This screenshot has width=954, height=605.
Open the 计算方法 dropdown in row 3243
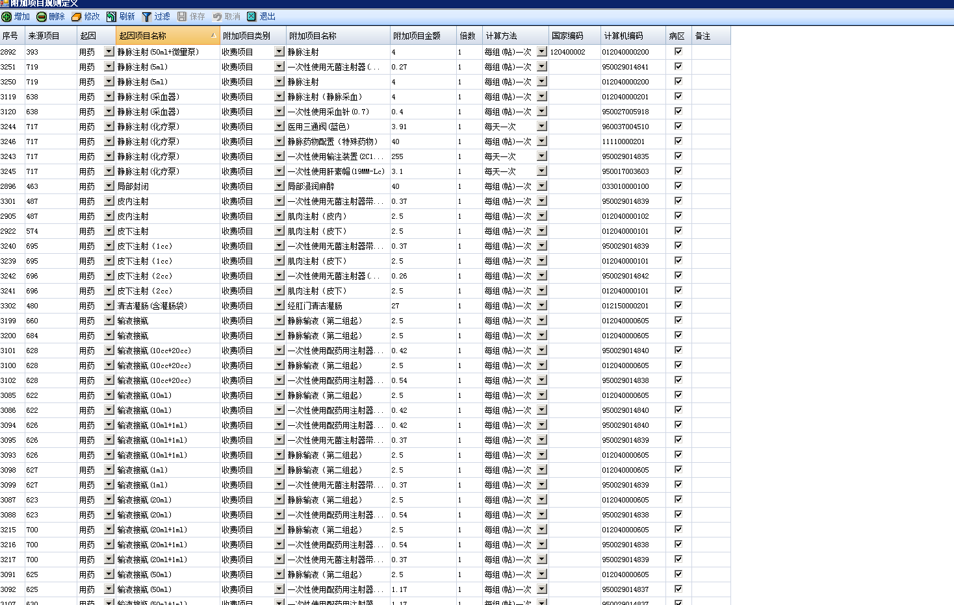click(x=542, y=156)
